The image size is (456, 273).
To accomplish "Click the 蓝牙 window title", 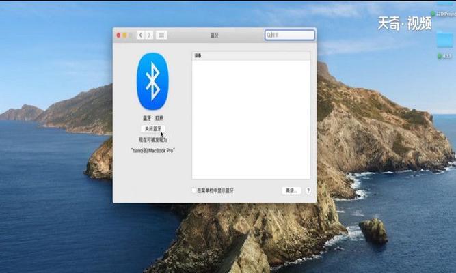I will (x=215, y=35).
